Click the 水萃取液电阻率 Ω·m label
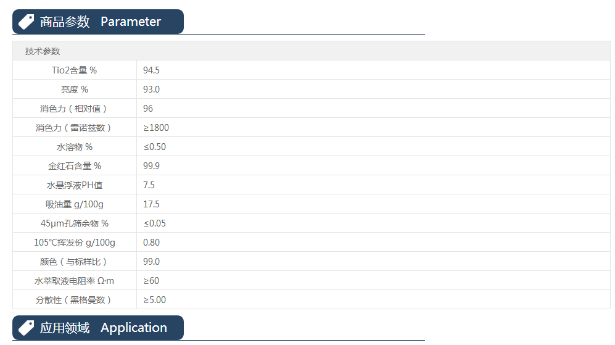615x345 pixels. tap(74, 281)
